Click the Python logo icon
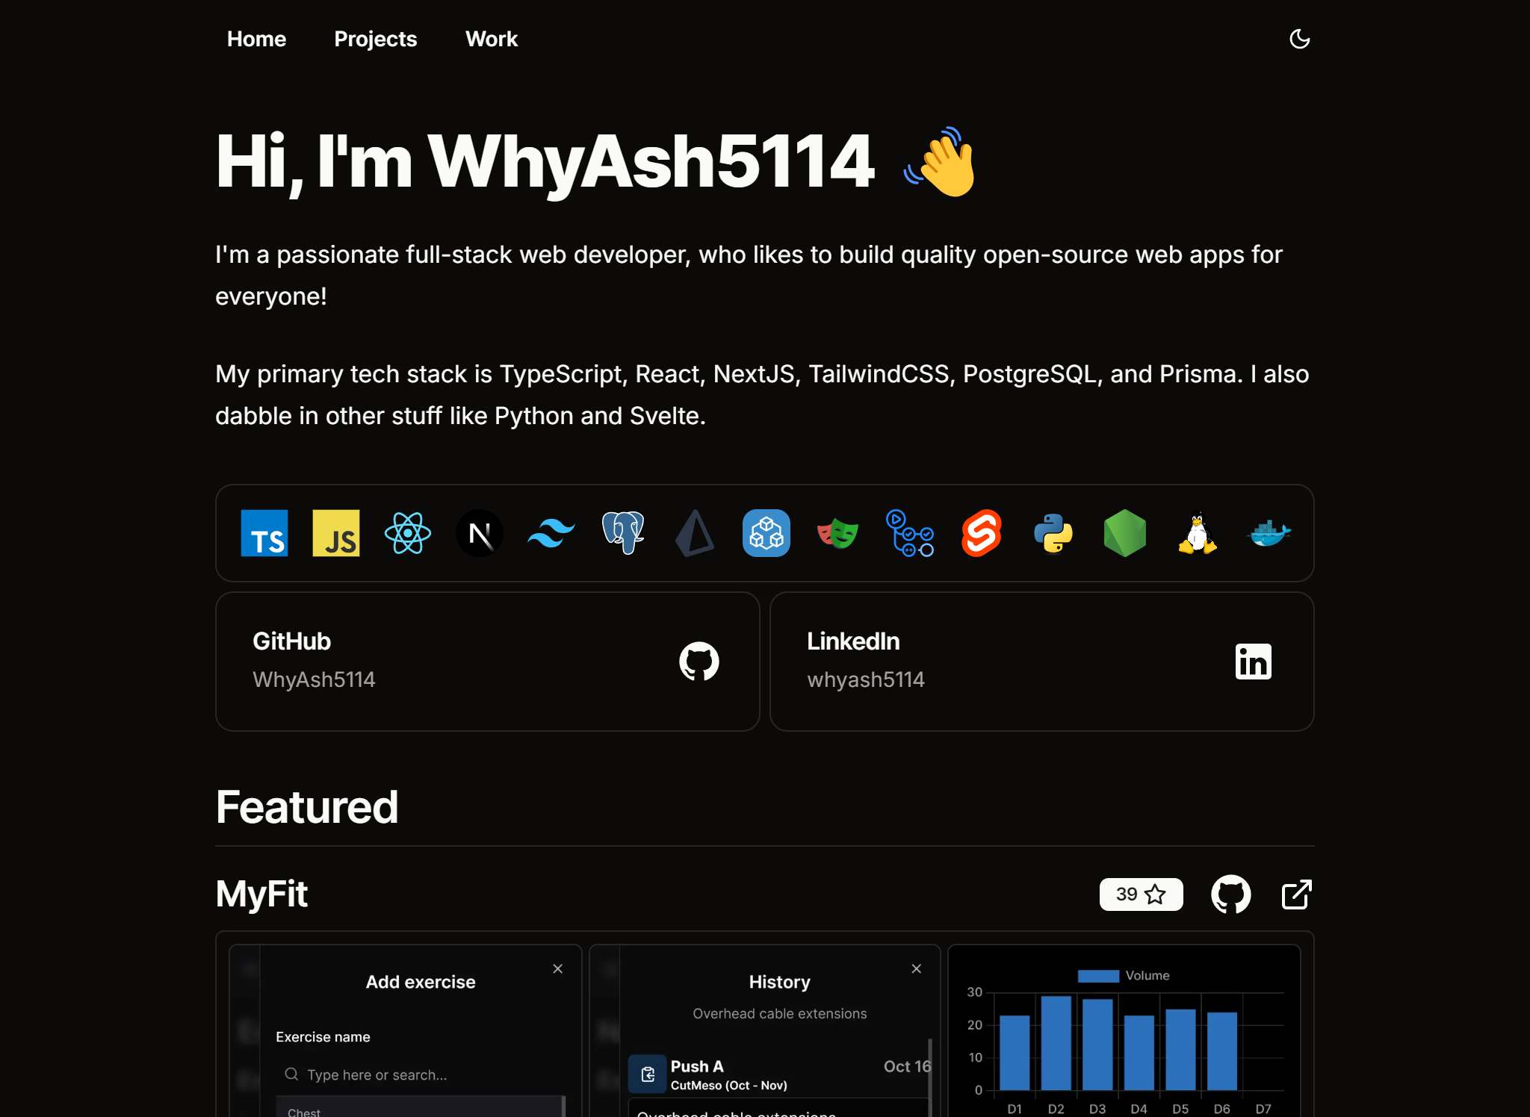This screenshot has height=1117, width=1530. coord(1053,533)
